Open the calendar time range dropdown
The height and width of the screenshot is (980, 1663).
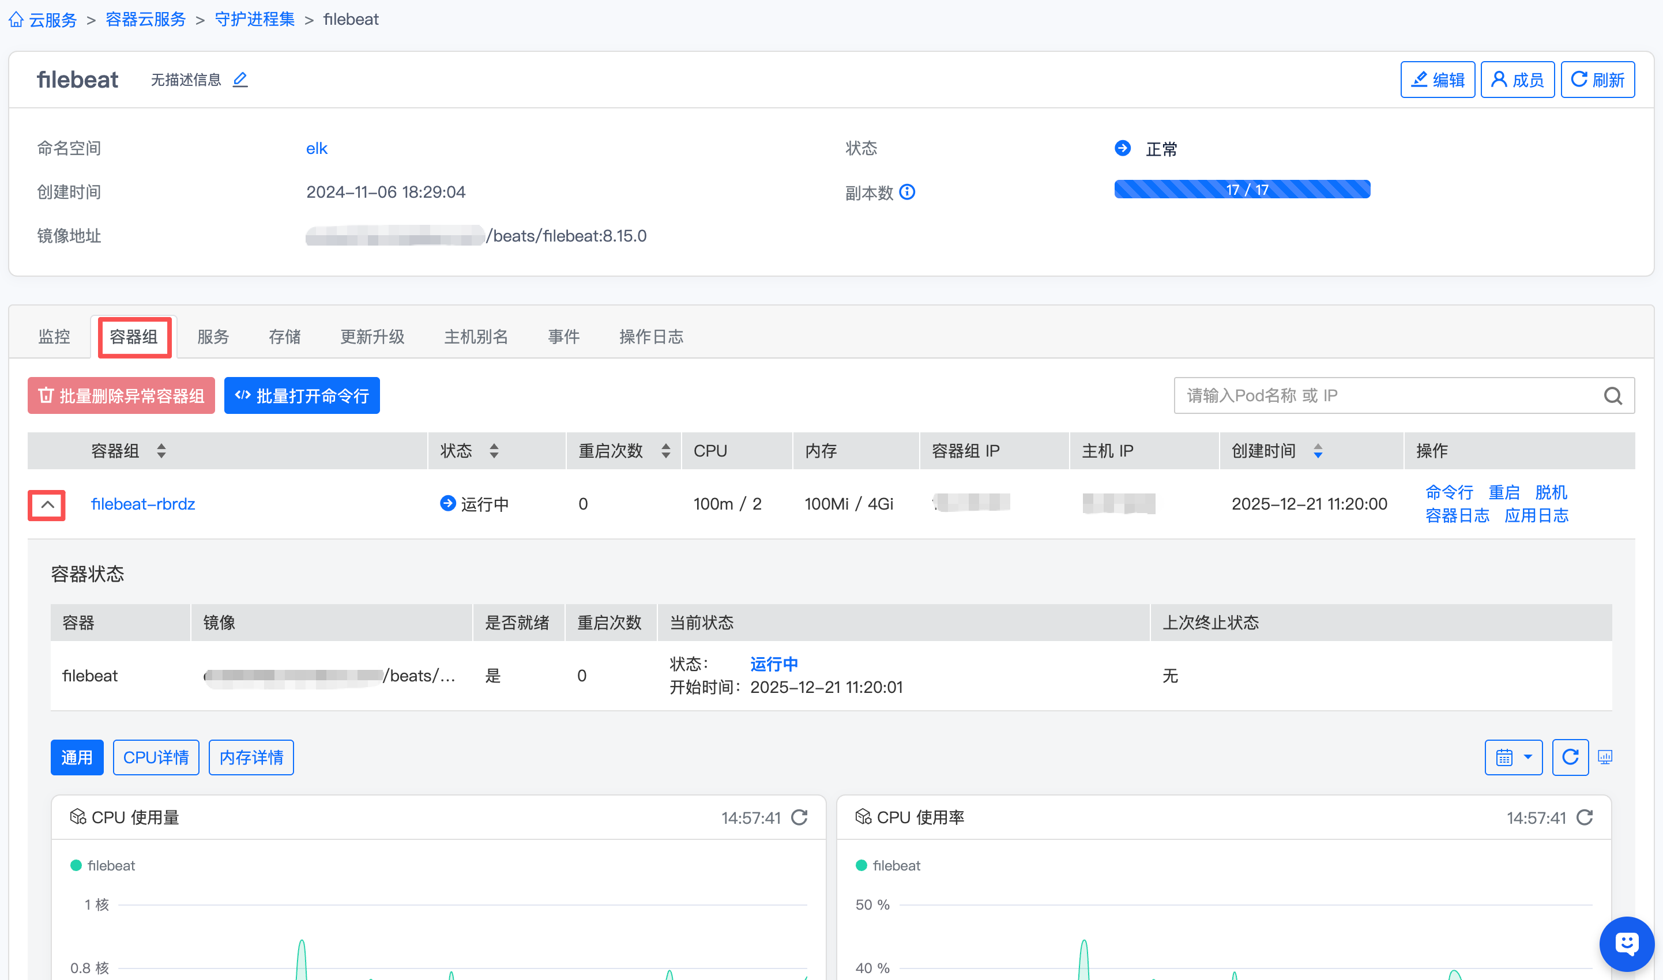1513,757
